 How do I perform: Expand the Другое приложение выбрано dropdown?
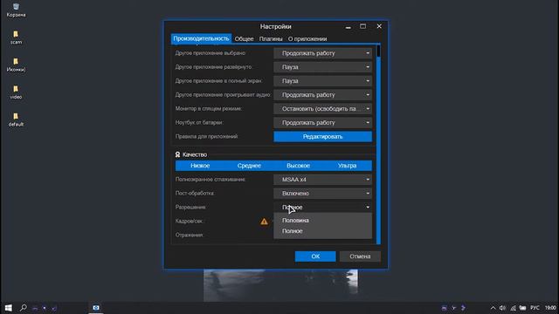(x=322, y=53)
